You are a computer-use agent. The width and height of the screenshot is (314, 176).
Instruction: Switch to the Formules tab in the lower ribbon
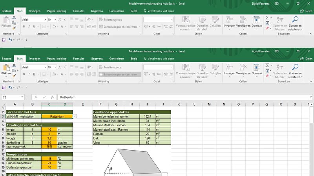click(78, 59)
